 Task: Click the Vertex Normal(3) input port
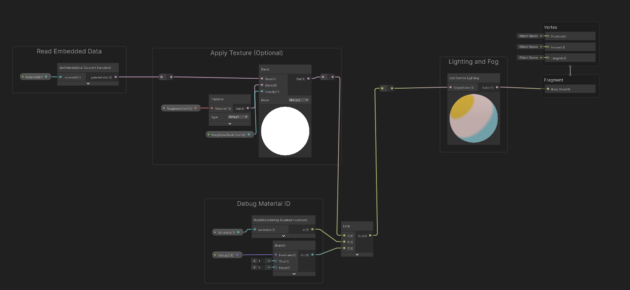[548, 47]
